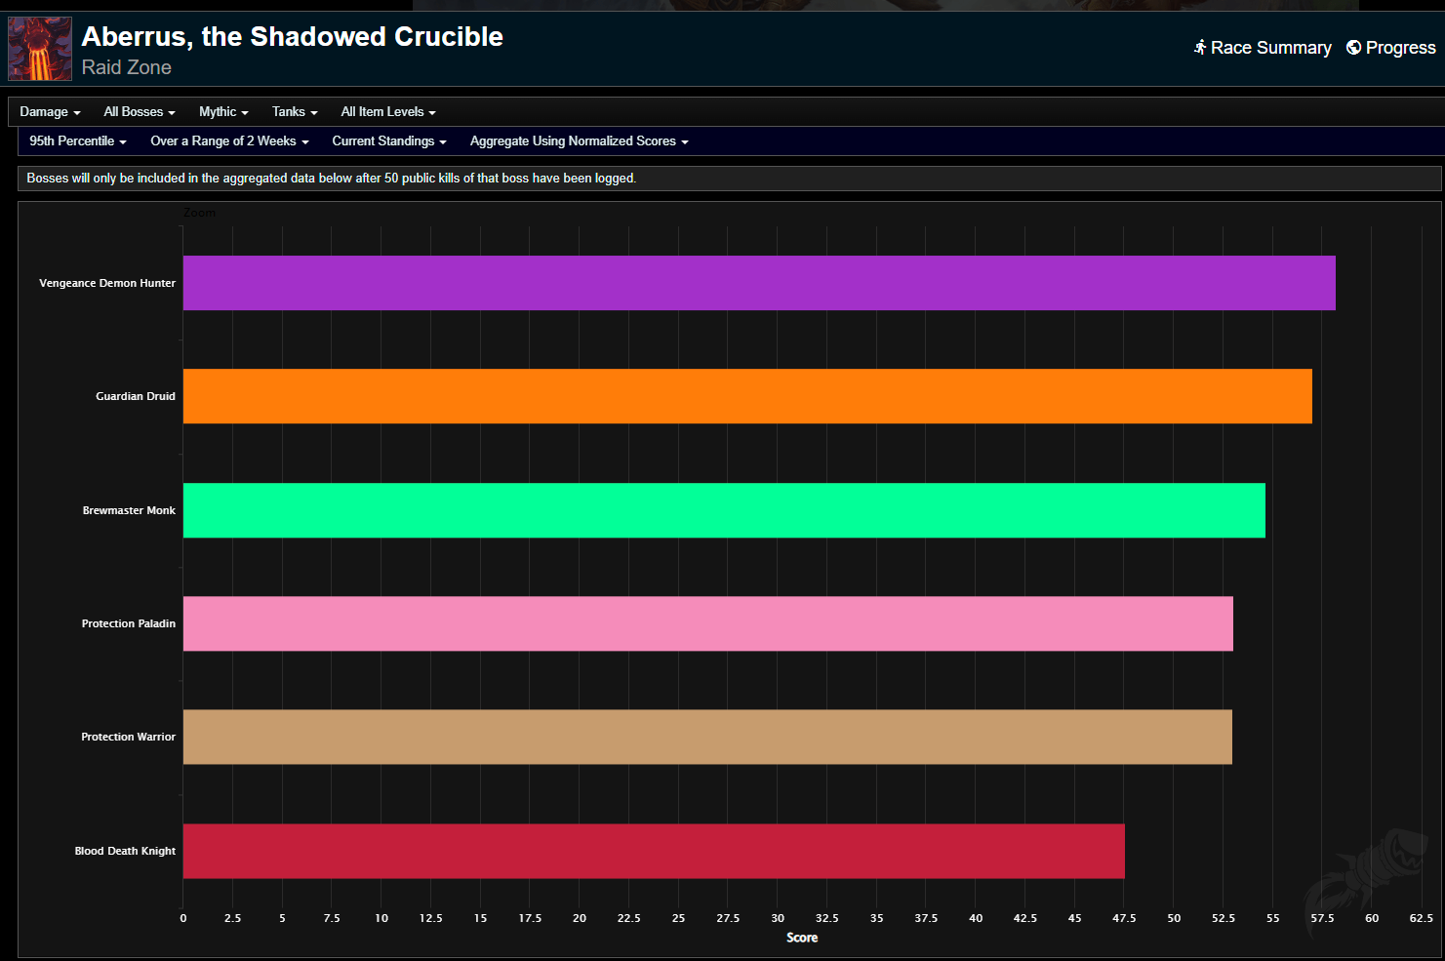Expand the All Bosses dropdown
The width and height of the screenshot is (1445, 961).
140,112
